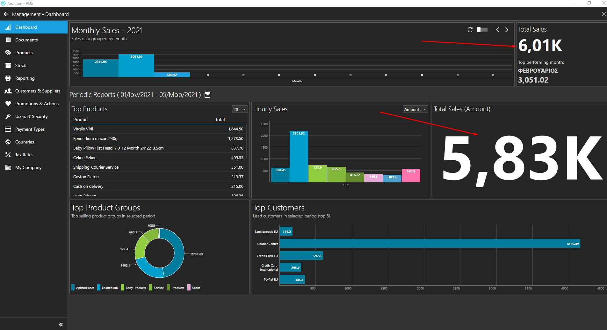Go to previous year using left chevron
The width and height of the screenshot is (607, 330).
pos(497,30)
